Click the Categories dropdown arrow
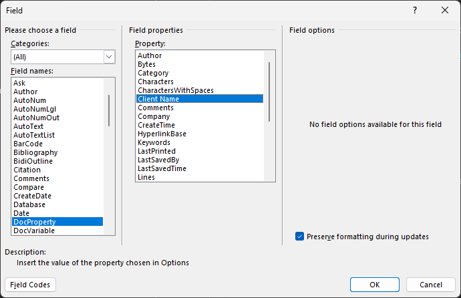 109,57
